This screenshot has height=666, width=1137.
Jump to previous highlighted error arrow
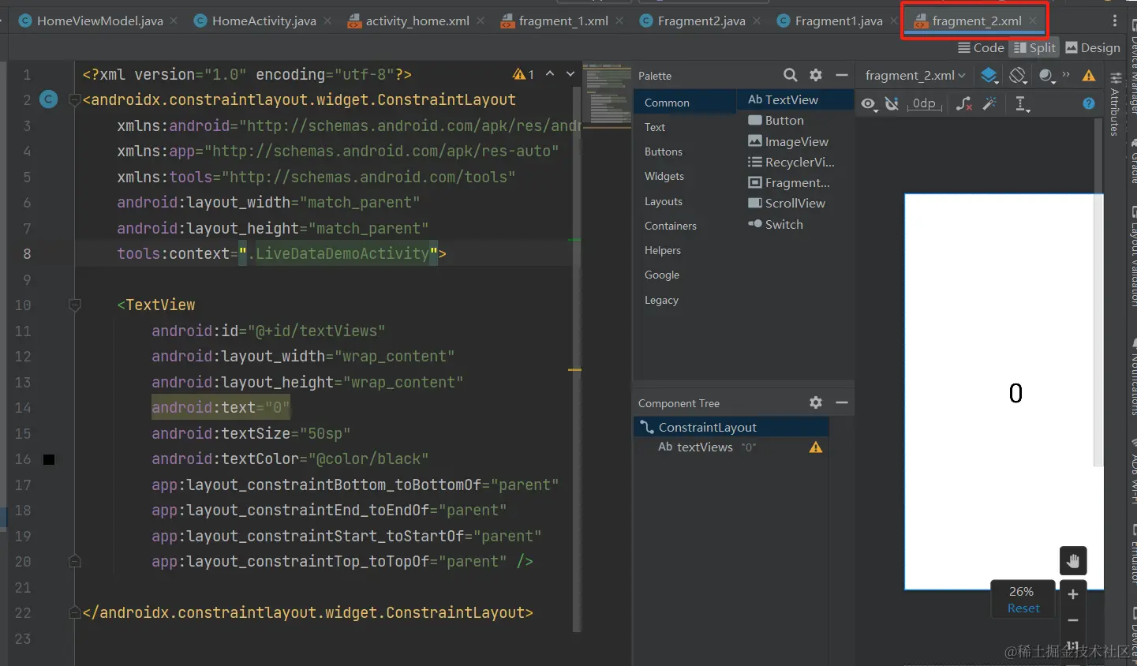550,73
